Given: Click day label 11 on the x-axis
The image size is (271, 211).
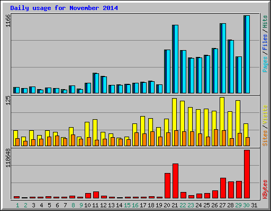Looking at the screenshot, I should click(95, 205).
